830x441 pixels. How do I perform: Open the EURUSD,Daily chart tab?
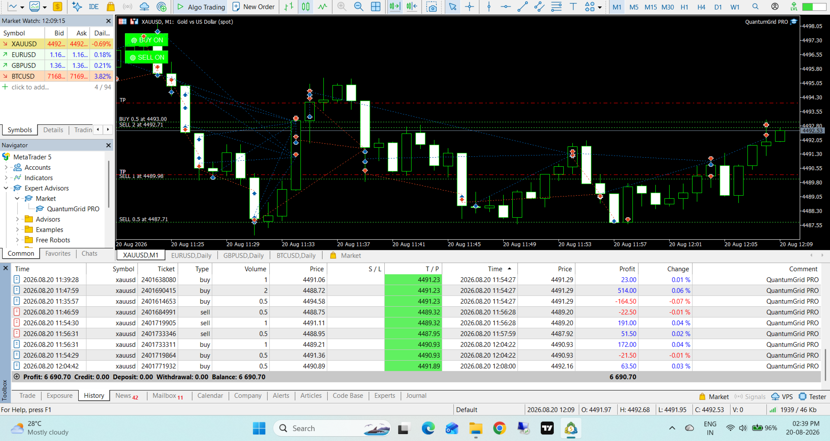click(191, 255)
